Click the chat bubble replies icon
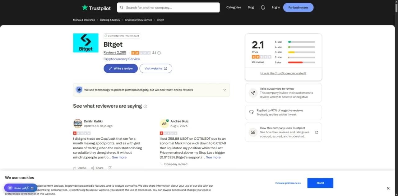The height and width of the screenshot is (196, 398). pos(252,112)
